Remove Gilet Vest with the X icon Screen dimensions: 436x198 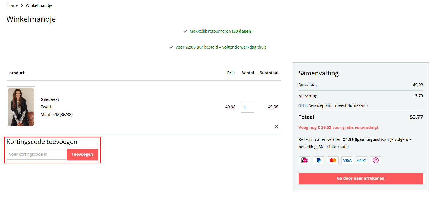coord(276,127)
